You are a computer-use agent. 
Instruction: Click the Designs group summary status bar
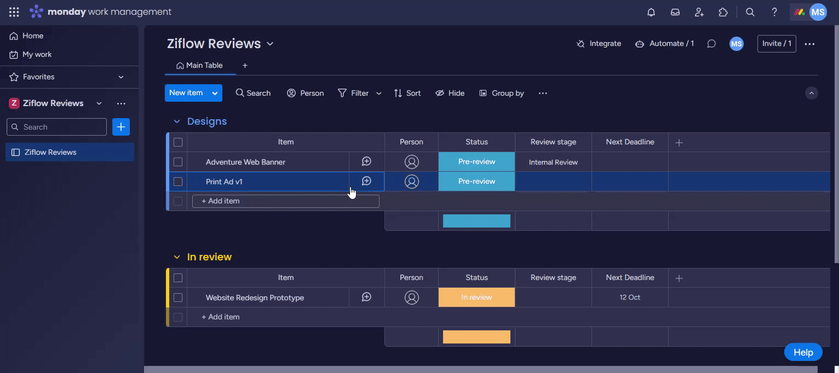(476, 221)
